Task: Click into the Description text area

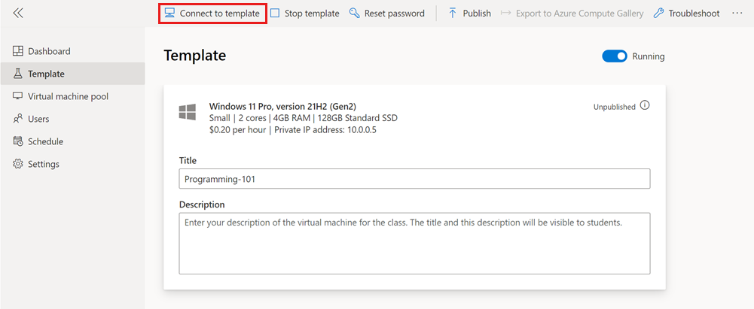Action: click(414, 244)
